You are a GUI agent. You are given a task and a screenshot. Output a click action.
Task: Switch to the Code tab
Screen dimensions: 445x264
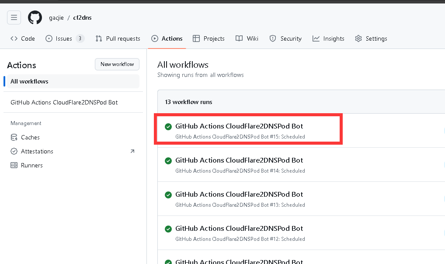[x=23, y=38]
